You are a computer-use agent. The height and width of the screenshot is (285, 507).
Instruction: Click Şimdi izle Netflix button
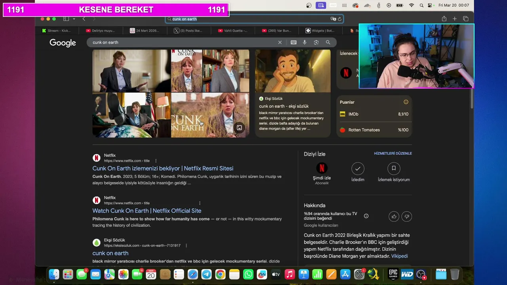(322, 173)
